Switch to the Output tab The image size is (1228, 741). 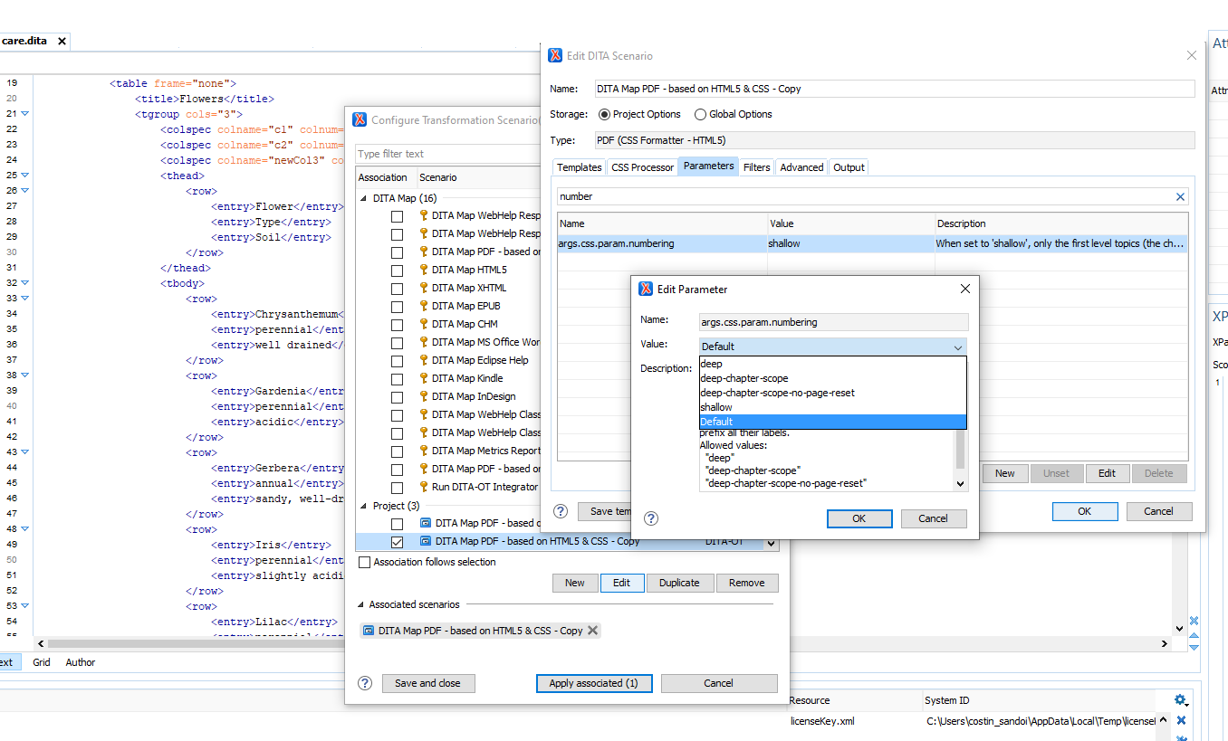pyautogui.click(x=849, y=167)
